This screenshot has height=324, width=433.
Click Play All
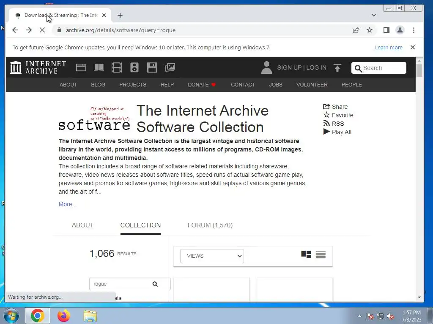[337, 132]
